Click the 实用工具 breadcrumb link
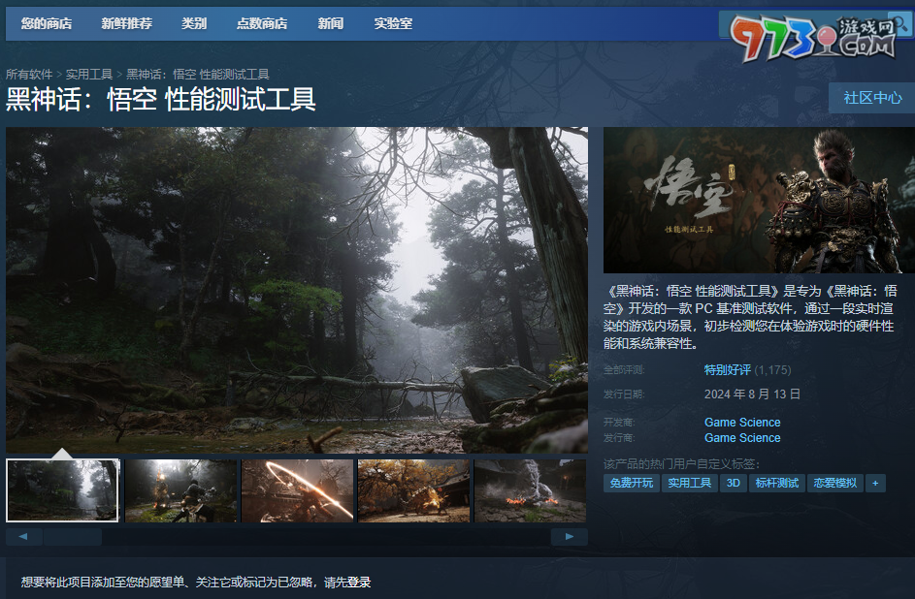The width and height of the screenshot is (915, 599). click(x=89, y=75)
